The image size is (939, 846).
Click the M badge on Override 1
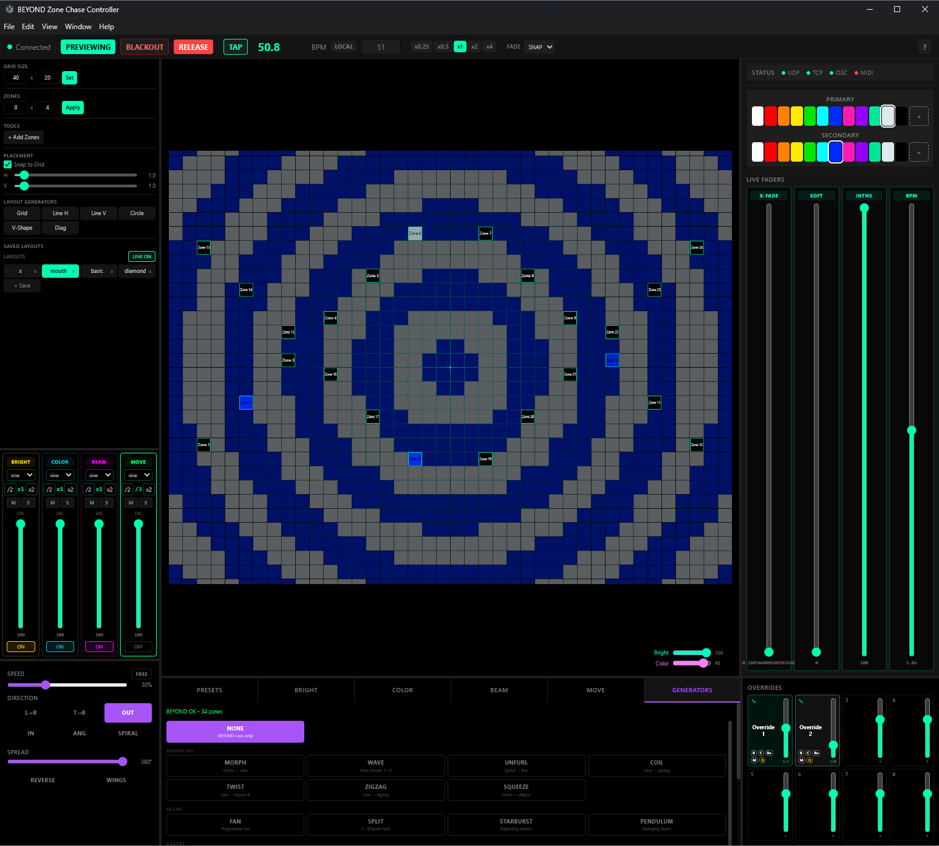tap(754, 760)
